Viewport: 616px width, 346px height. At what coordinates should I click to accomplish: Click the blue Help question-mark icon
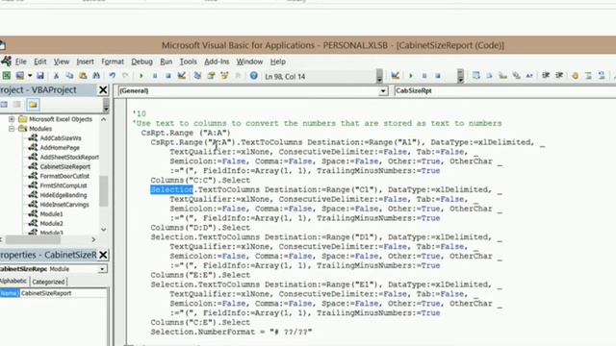(254, 76)
